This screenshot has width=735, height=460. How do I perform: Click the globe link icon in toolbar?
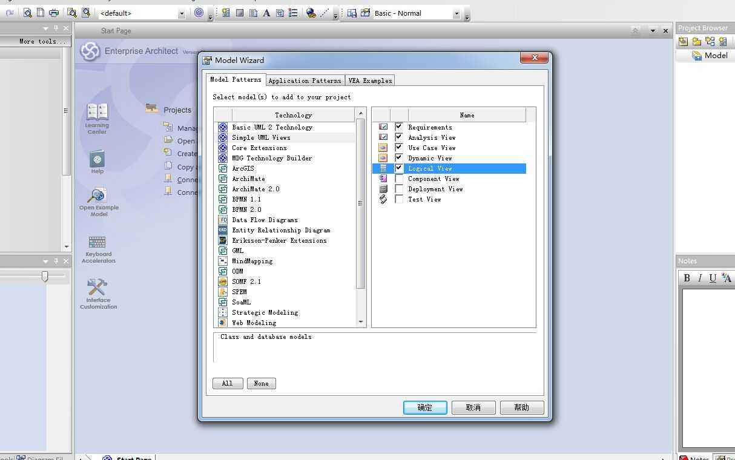click(x=311, y=13)
